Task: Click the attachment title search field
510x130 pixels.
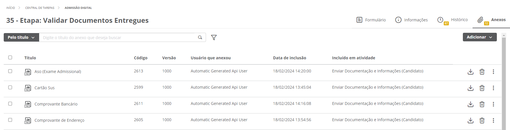Action: tap(119, 37)
